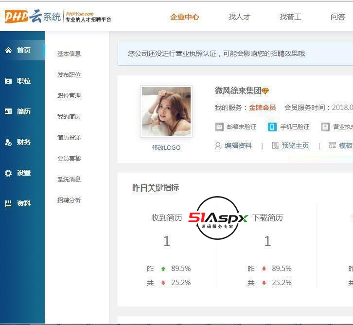Open 系统消息 submenu link
The height and width of the screenshot is (325, 353).
point(69,180)
